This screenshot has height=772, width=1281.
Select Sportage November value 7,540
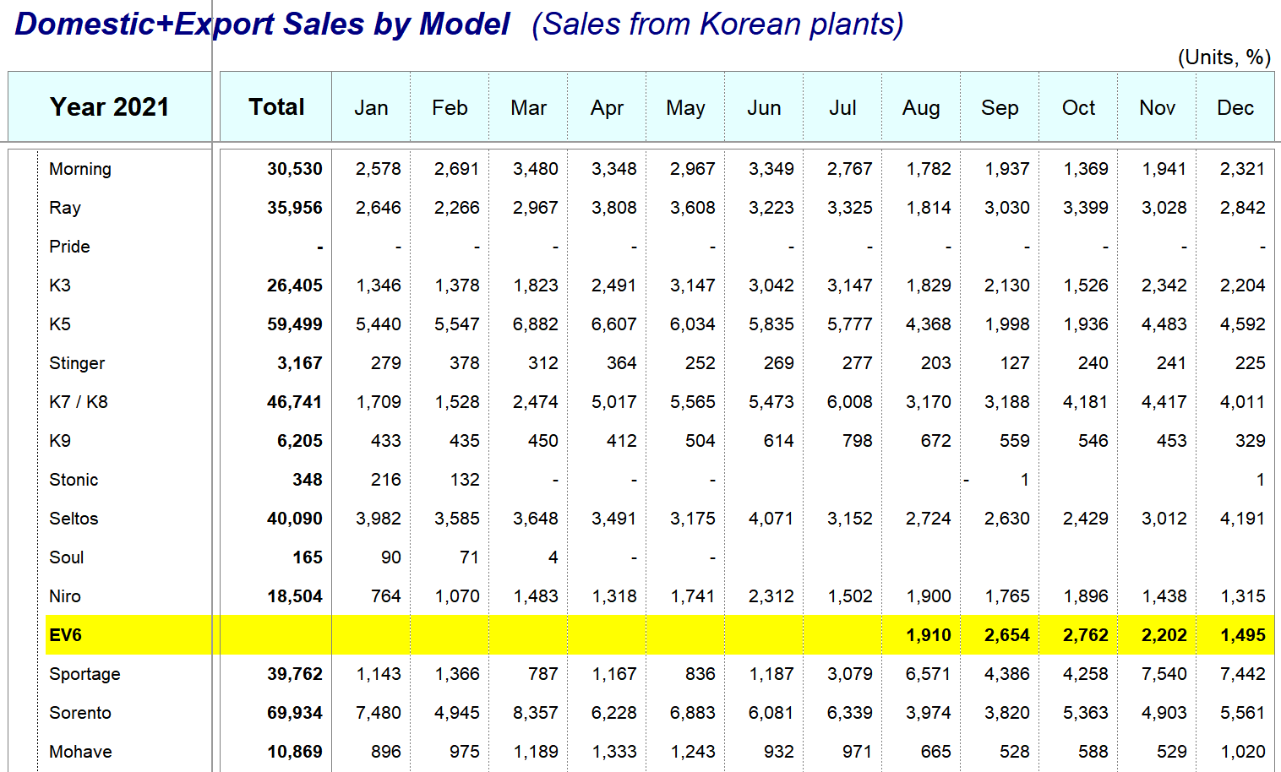pyautogui.click(x=1164, y=674)
